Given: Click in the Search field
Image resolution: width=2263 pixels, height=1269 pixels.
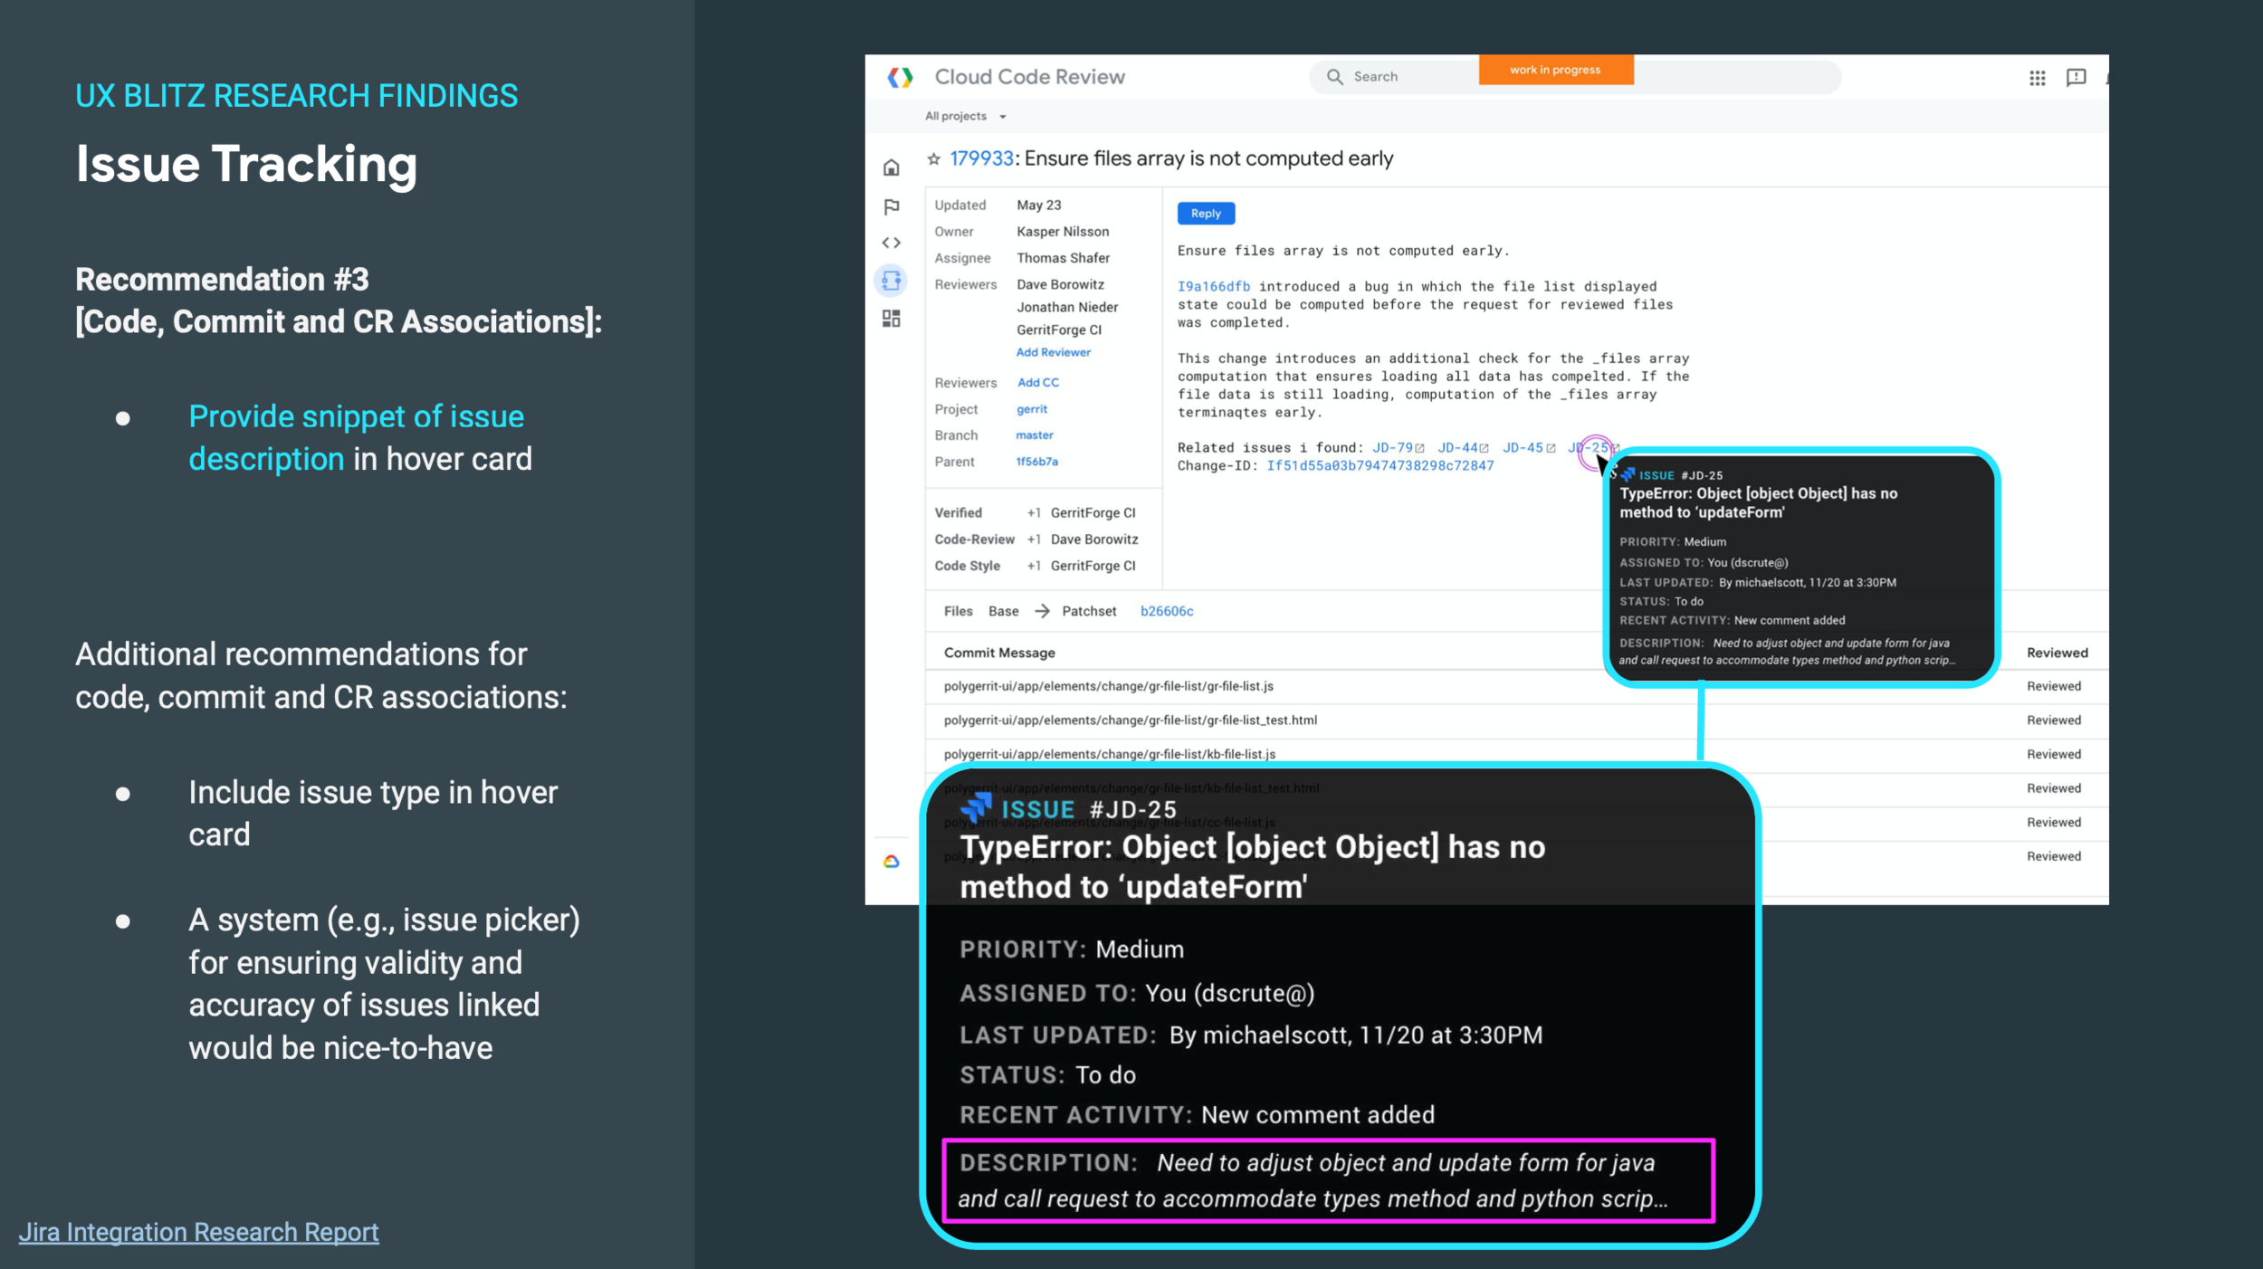Looking at the screenshot, I should point(1412,77).
